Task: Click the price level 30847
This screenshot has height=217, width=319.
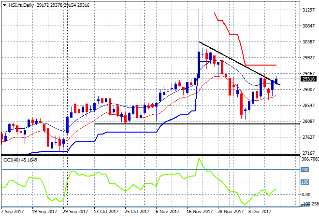Action: [309, 26]
